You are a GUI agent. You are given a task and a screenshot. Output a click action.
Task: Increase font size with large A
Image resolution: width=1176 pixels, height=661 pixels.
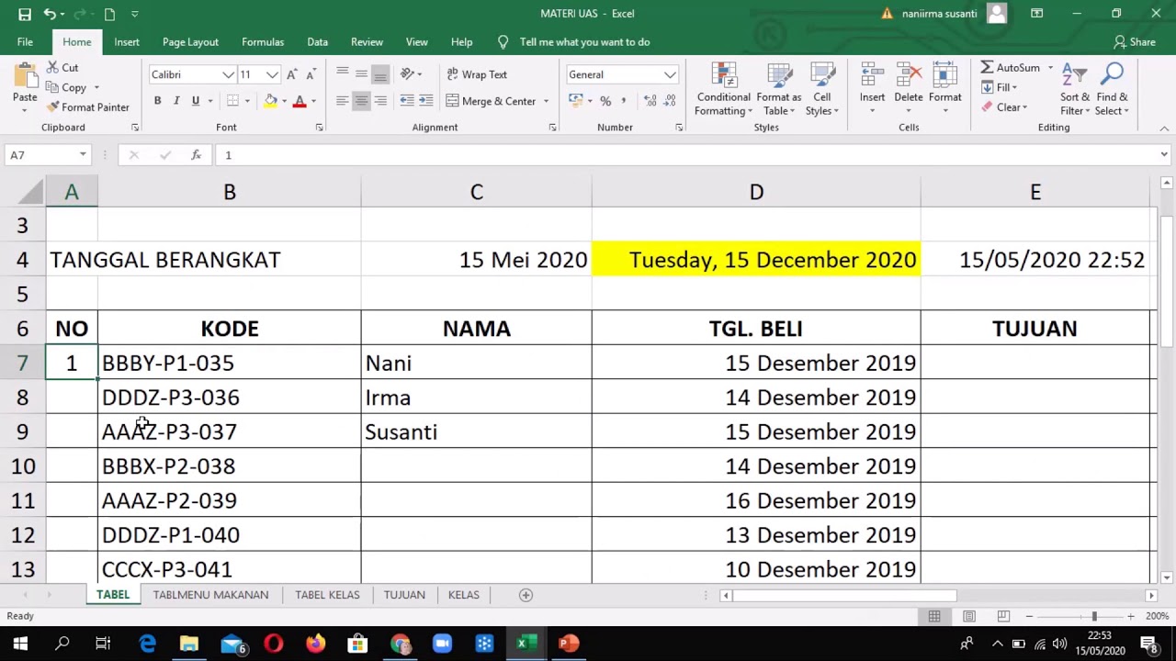291,74
